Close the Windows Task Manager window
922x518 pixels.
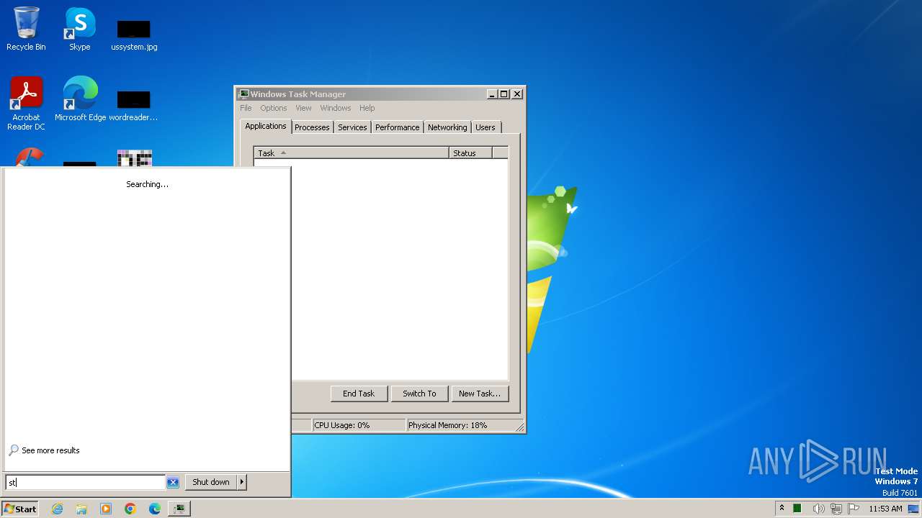pos(517,94)
